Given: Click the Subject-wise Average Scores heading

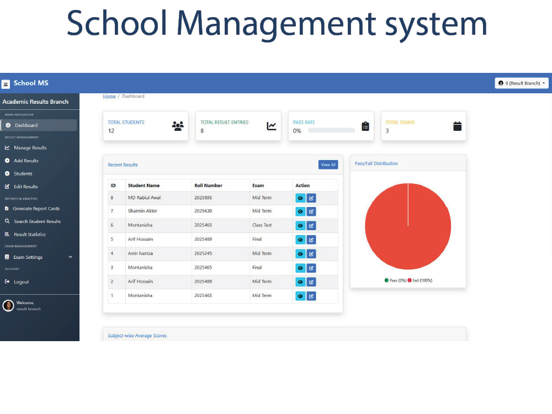Looking at the screenshot, I should tap(137, 336).
